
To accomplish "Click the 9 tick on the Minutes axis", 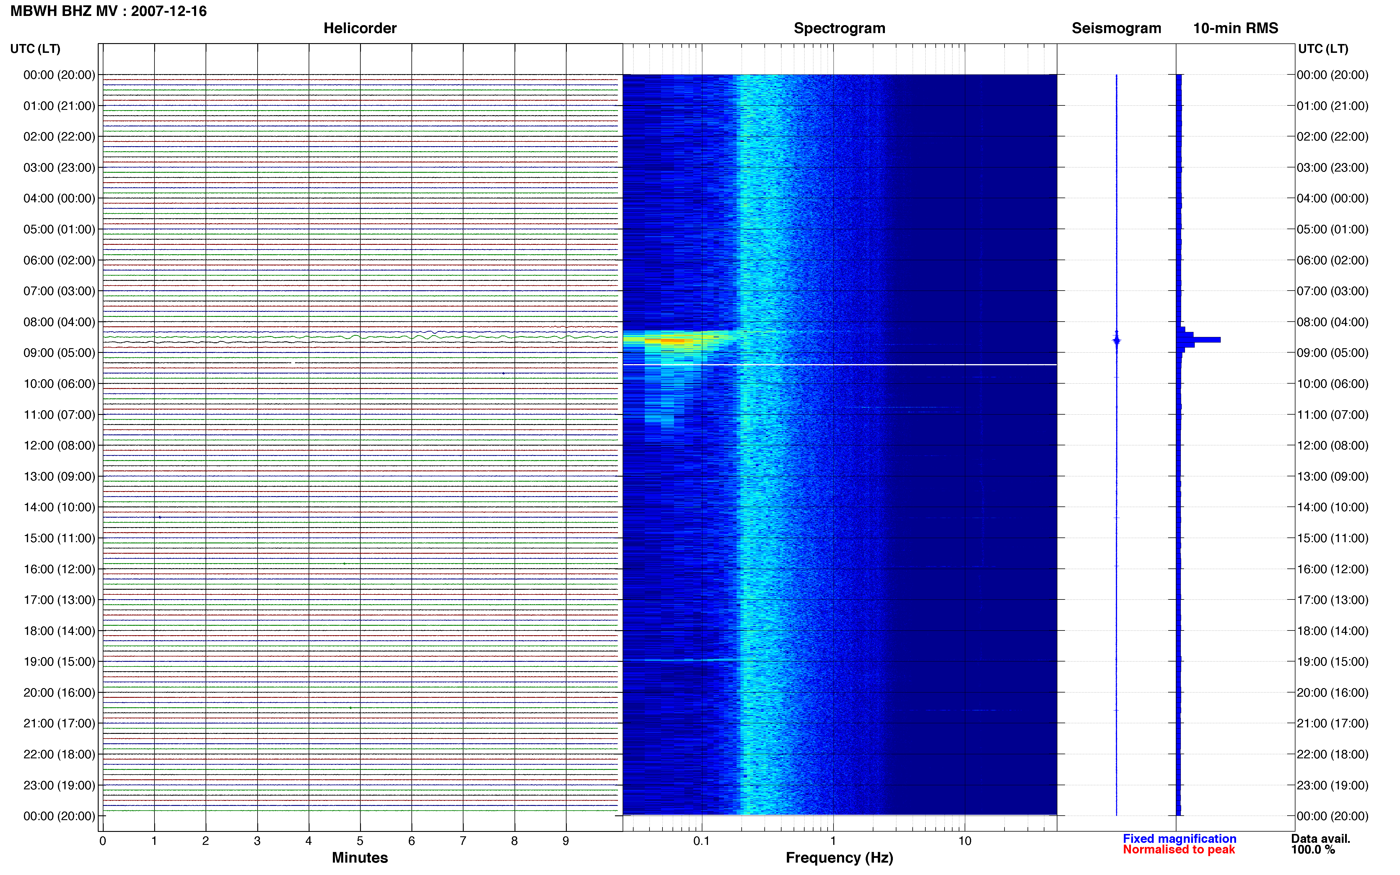I will point(566,841).
